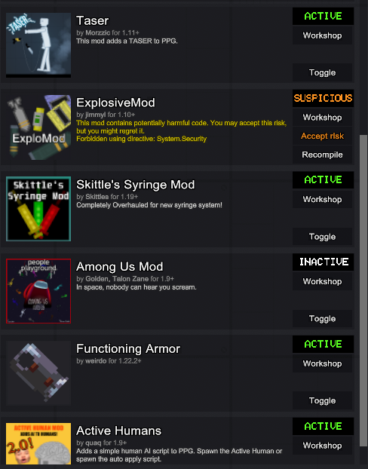
Task: Open ExplosiveMod's Workshop page
Action: [322, 118]
